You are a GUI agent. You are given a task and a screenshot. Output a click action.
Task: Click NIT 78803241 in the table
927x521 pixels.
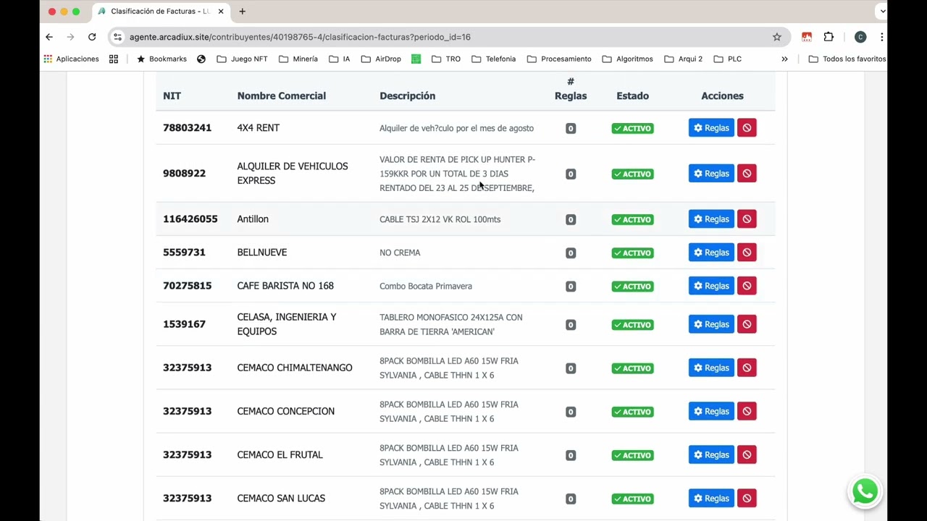pos(187,128)
